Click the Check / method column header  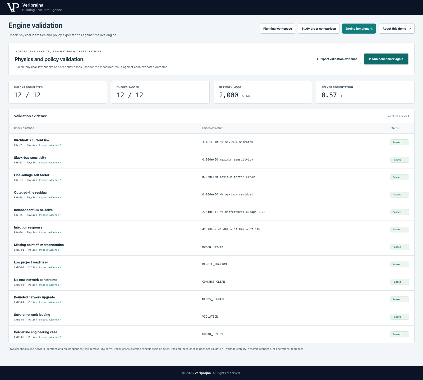(x=24, y=128)
